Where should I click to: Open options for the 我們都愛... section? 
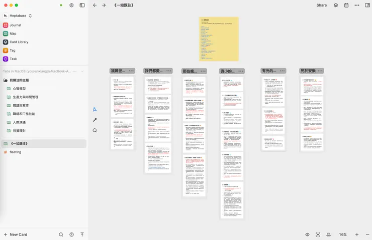[x=169, y=71]
